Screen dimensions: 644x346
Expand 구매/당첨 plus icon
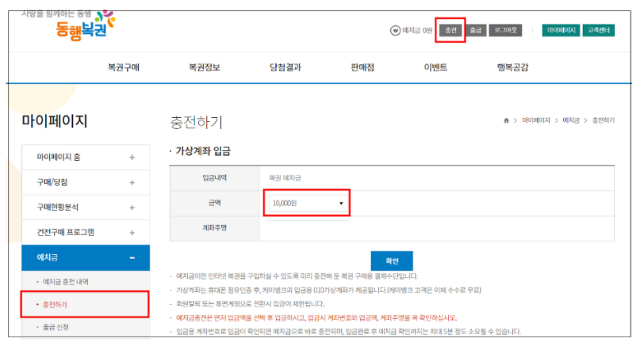click(132, 183)
